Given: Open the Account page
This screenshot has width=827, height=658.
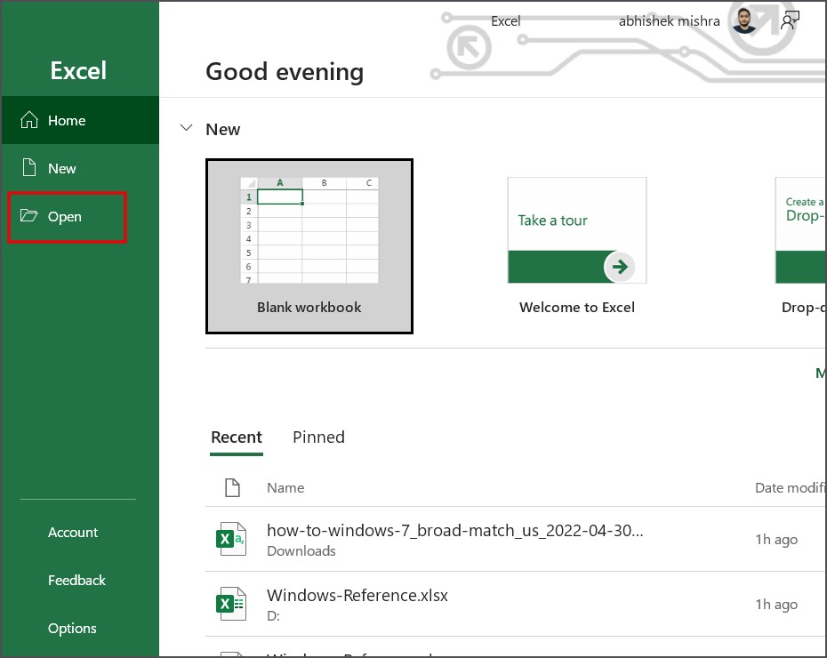Looking at the screenshot, I should coord(73,532).
